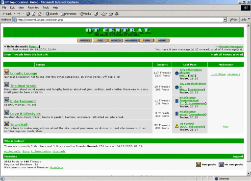The image size is (251, 181).
Task: Open the Favorites menu
Action: pos(33,7)
